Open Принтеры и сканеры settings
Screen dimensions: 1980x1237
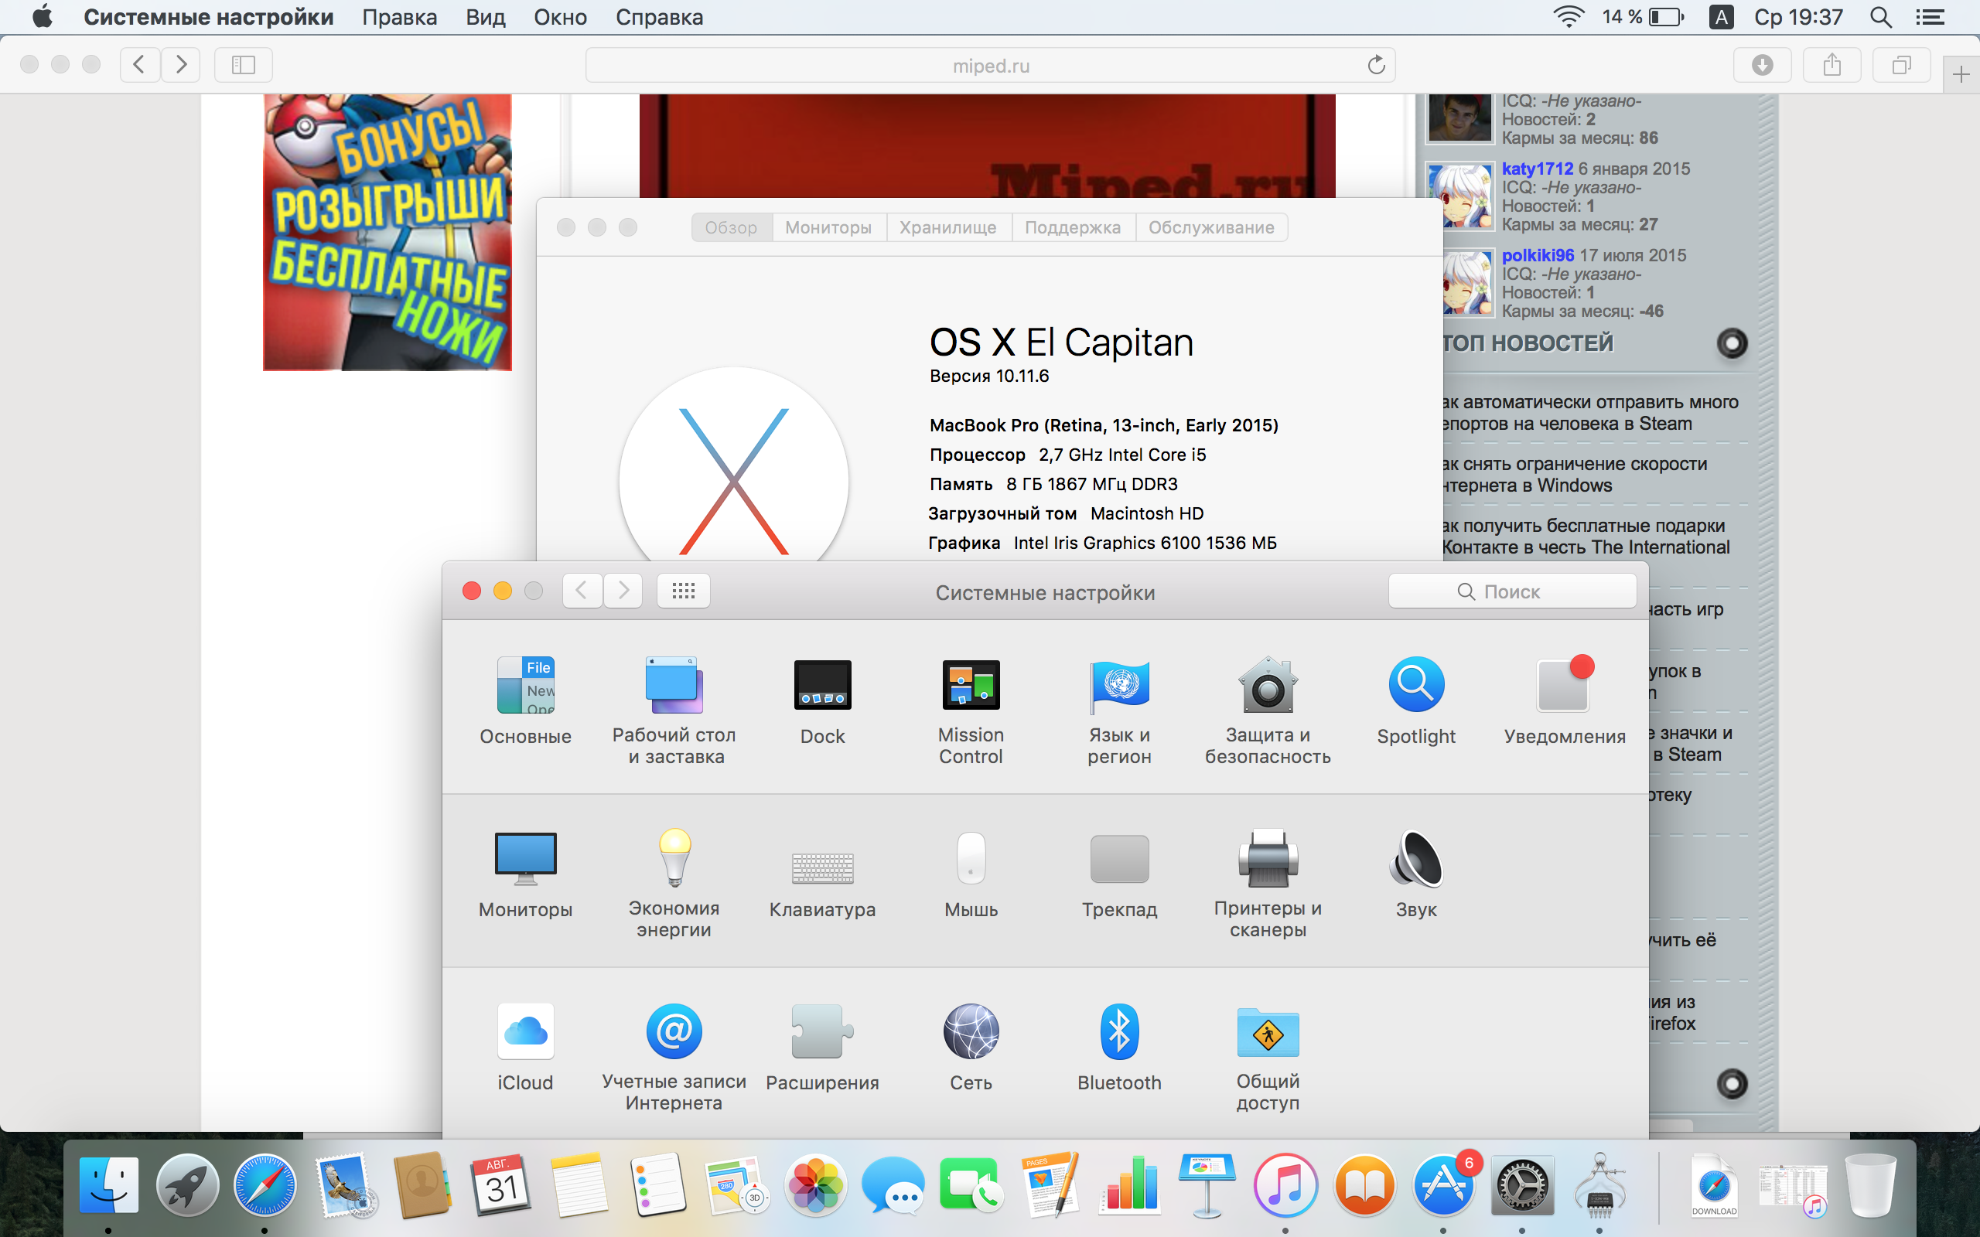point(1268,884)
